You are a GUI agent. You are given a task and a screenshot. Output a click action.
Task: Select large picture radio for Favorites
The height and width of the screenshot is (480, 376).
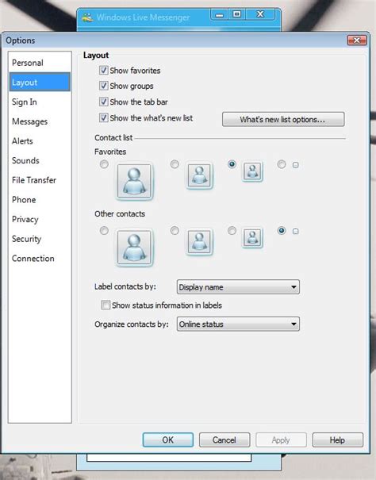[x=104, y=164]
